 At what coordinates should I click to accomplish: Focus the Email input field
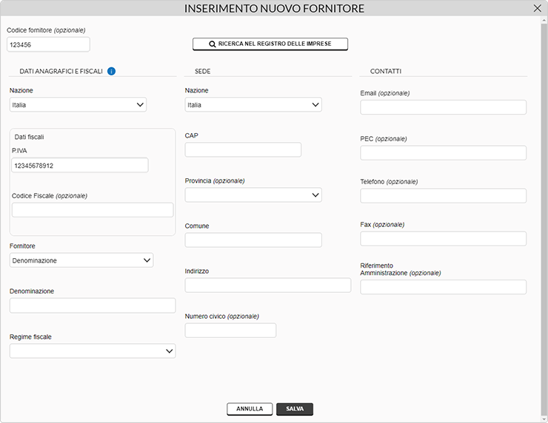pos(443,107)
